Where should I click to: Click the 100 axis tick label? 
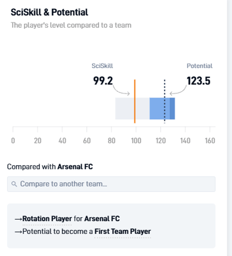pos(136,141)
